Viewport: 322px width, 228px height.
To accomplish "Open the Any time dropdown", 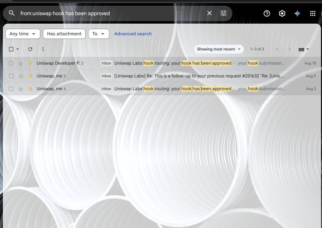I will pyautogui.click(x=23, y=34).
